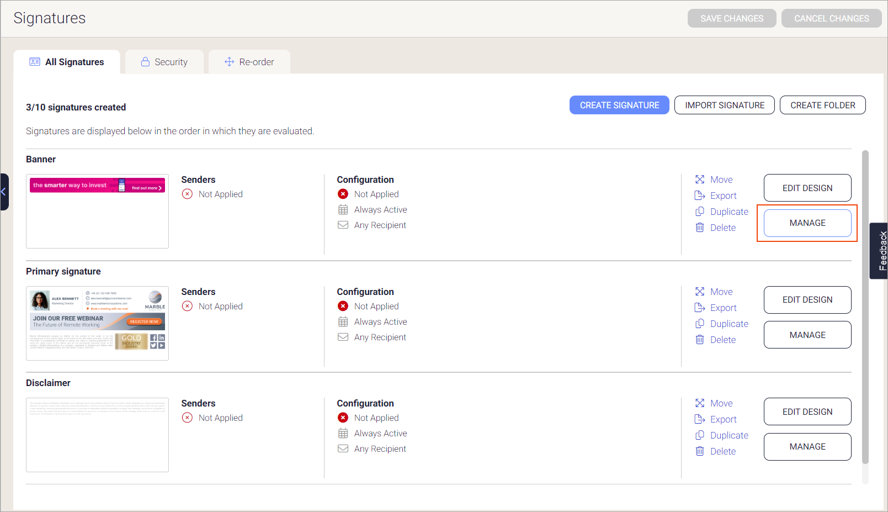Open the Primary signature preview thumbnail
This screenshot has width=888, height=512.
coord(97,323)
